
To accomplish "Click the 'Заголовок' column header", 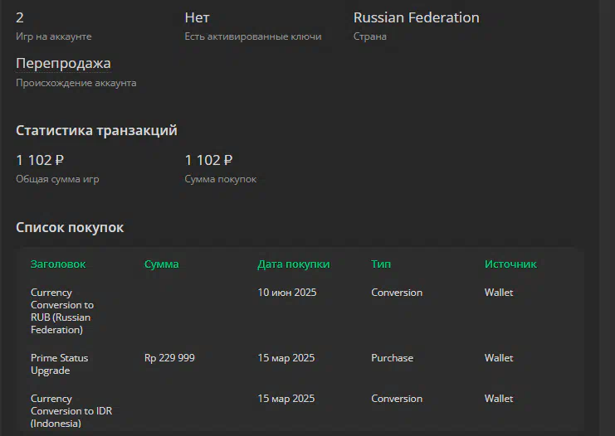I will click(58, 264).
